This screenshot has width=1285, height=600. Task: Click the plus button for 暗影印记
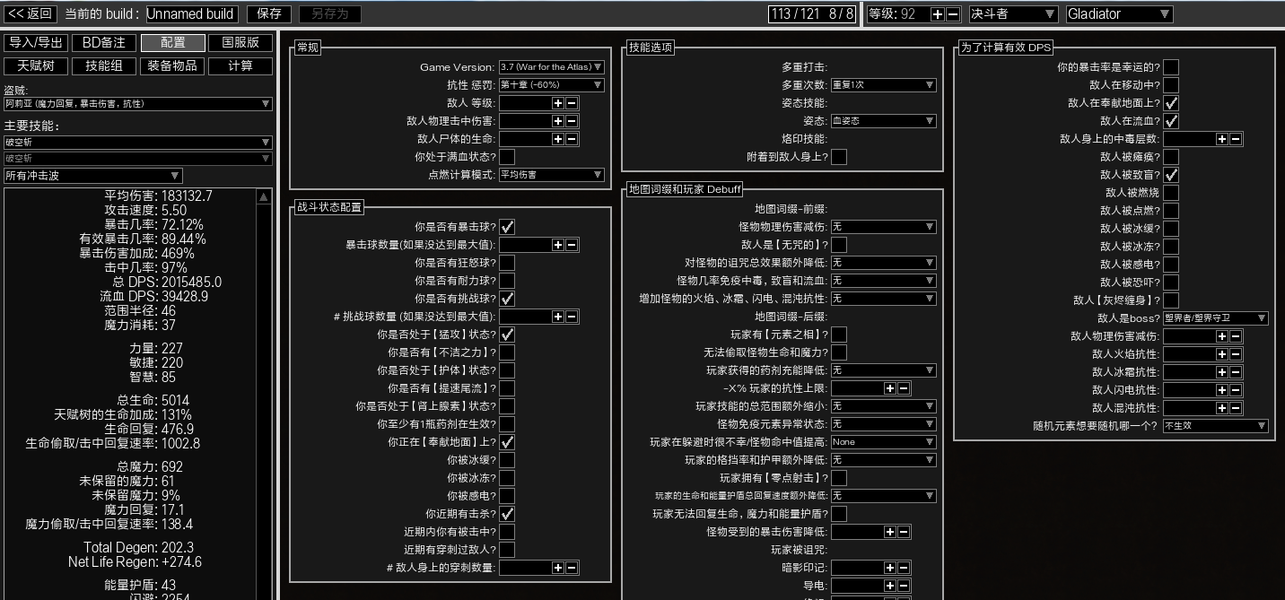[889, 568]
